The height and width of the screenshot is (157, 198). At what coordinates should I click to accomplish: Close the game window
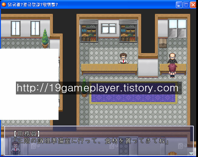pos(193,5)
